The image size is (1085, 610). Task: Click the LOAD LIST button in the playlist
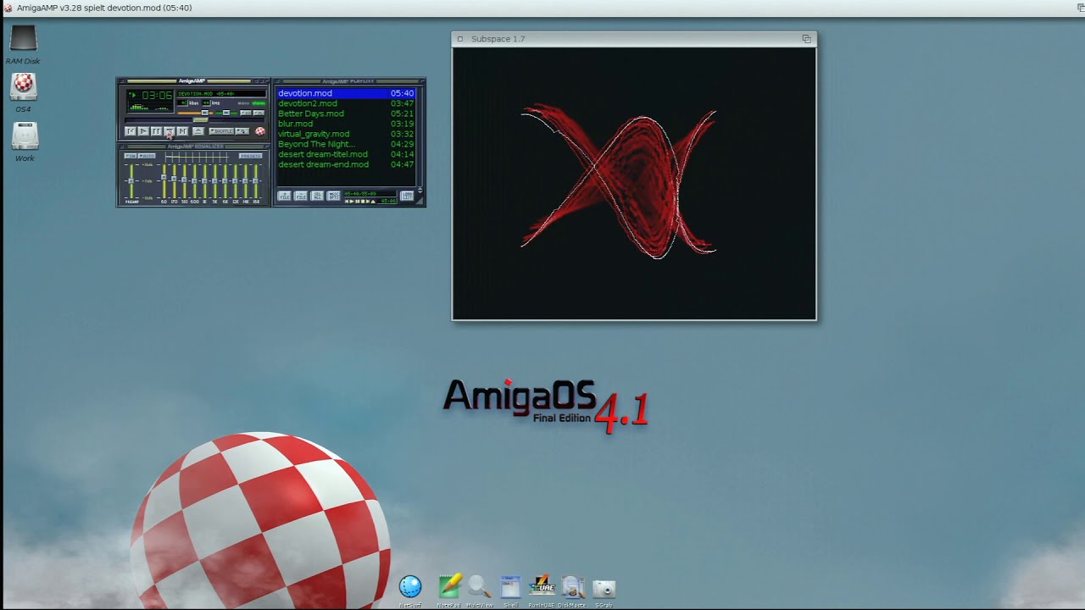(407, 196)
